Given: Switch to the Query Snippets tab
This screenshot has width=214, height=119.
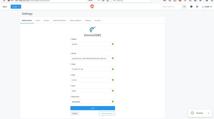Looking at the screenshot, I should (x=75, y=20).
